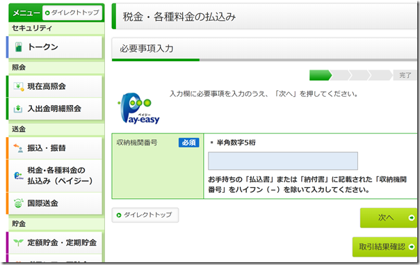Click the first green step of progress indicator
420x265 pixels.
(321, 75)
